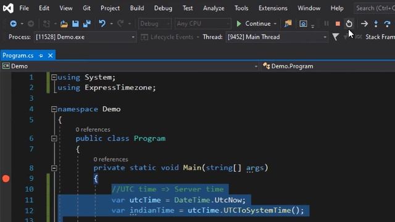Restart the debugging session

(349, 23)
